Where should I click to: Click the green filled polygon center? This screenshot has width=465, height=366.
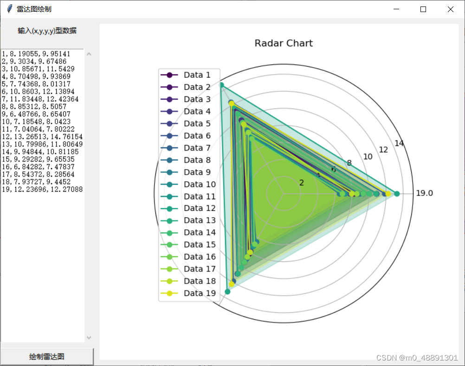(x=283, y=195)
